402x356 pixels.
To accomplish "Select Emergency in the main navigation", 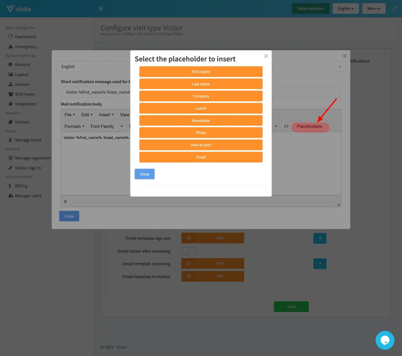I will coord(25,46).
